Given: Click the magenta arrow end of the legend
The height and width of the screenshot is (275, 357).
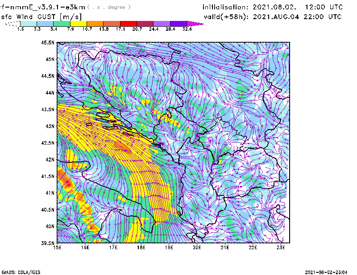Looking at the screenshot, I should pos(195,24).
